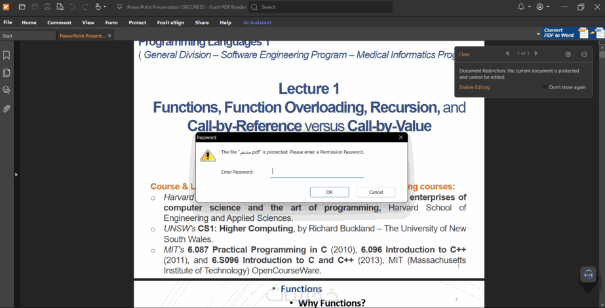The height and width of the screenshot is (308, 605).
Task: Click the Enable Editing link
Action: (474, 87)
